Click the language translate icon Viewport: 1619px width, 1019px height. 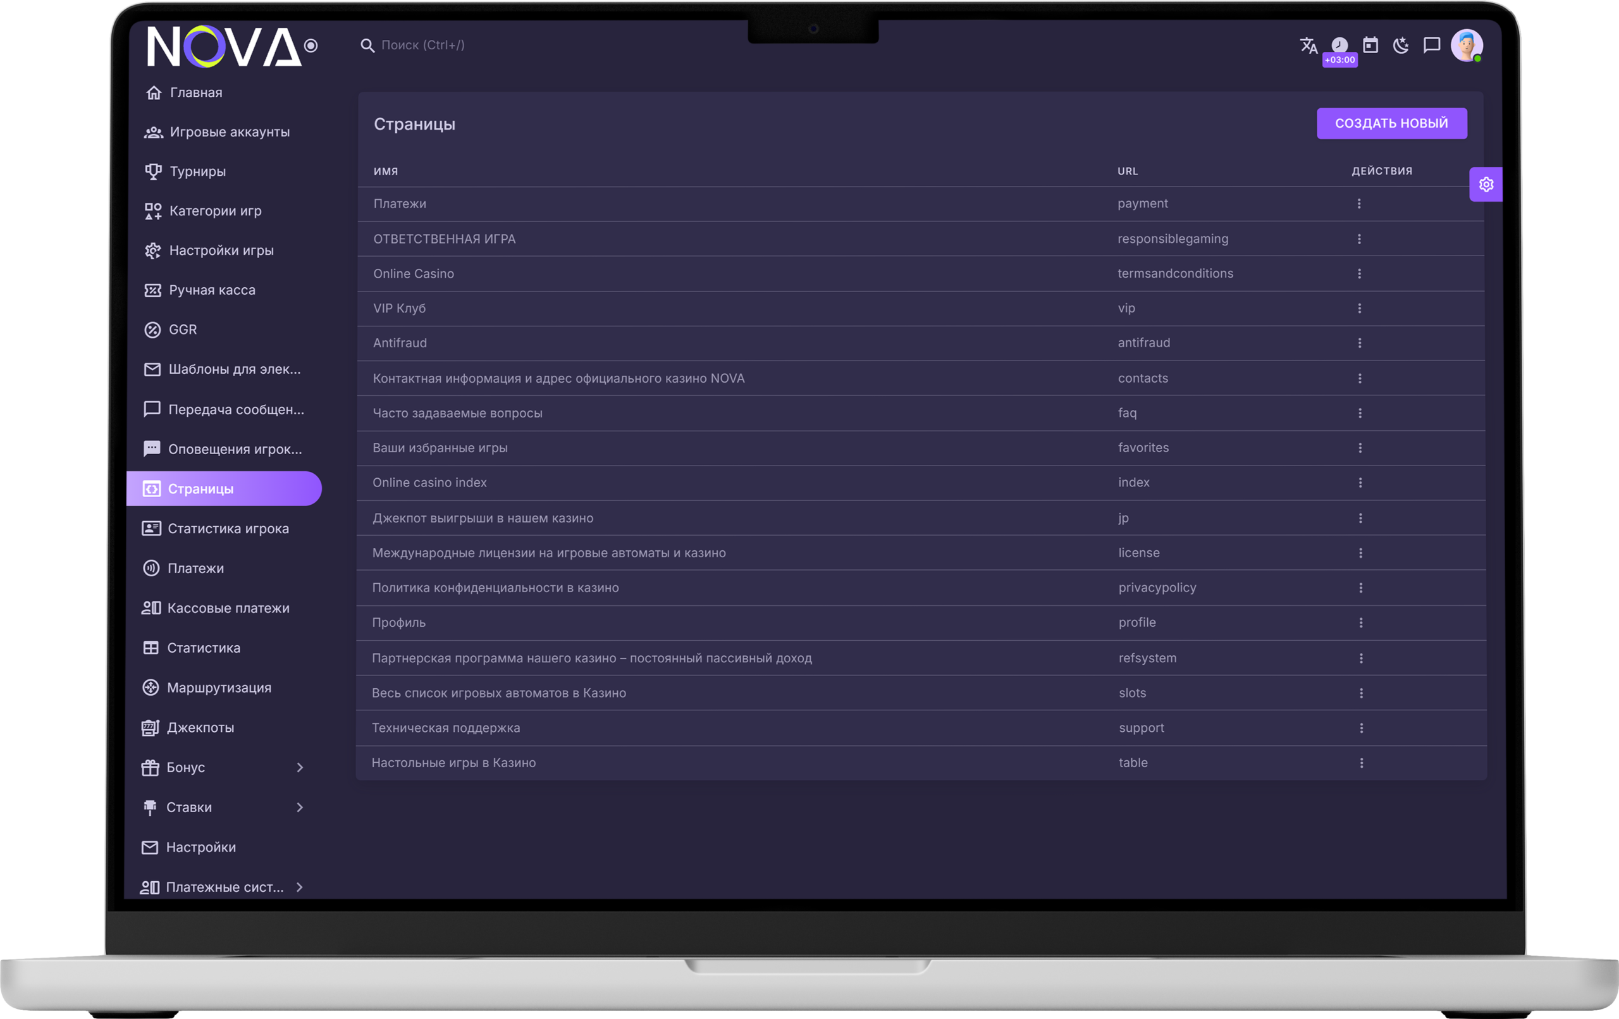1308,45
